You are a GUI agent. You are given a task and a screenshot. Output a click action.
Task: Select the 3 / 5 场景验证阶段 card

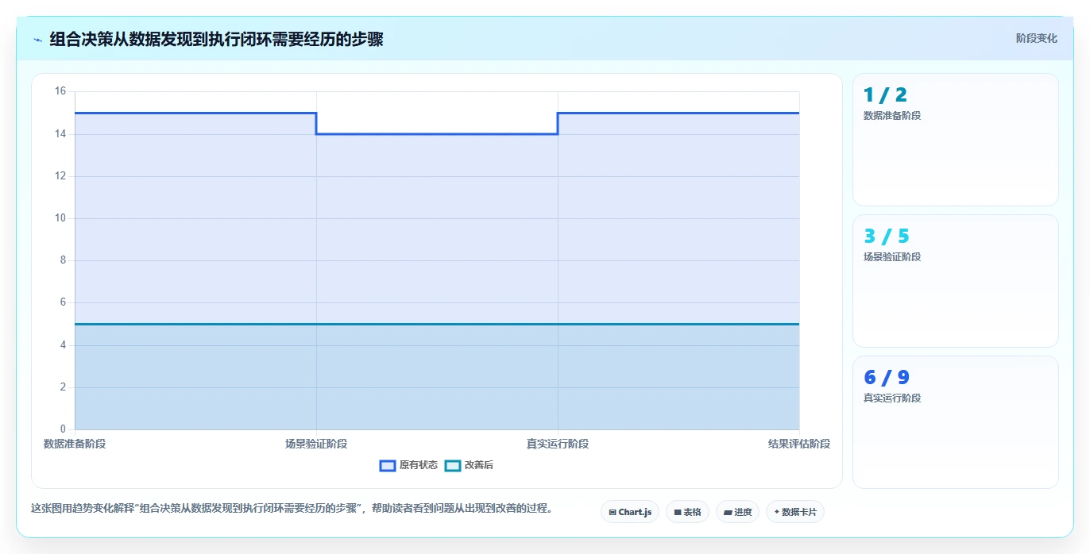[x=956, y=281]
